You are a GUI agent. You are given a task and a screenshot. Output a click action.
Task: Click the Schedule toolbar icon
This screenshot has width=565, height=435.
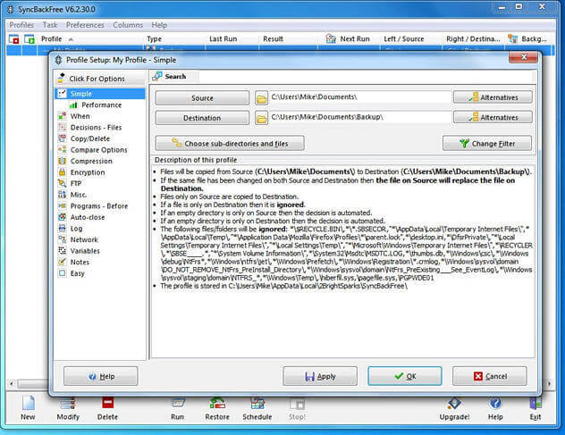pyautogui.click(x=257, y=408)
